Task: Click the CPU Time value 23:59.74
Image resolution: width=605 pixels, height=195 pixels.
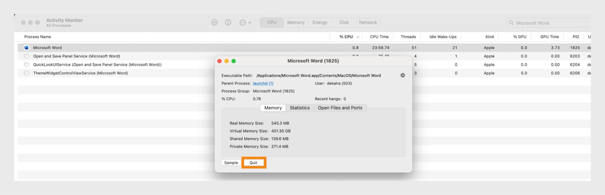Action: 381,48
